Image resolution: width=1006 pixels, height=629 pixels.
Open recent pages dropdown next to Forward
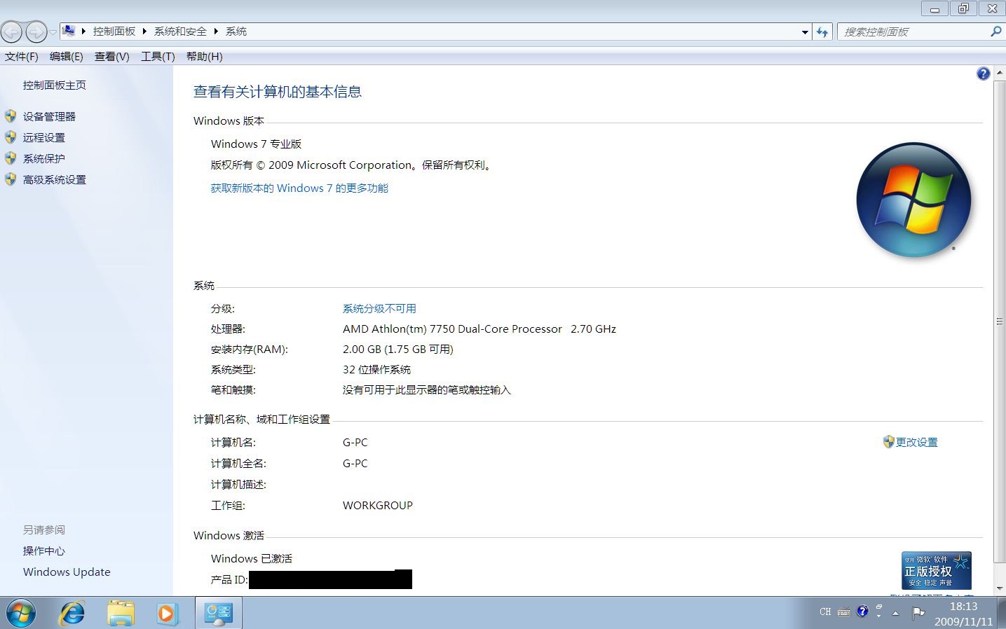click(x=53, y=32)
